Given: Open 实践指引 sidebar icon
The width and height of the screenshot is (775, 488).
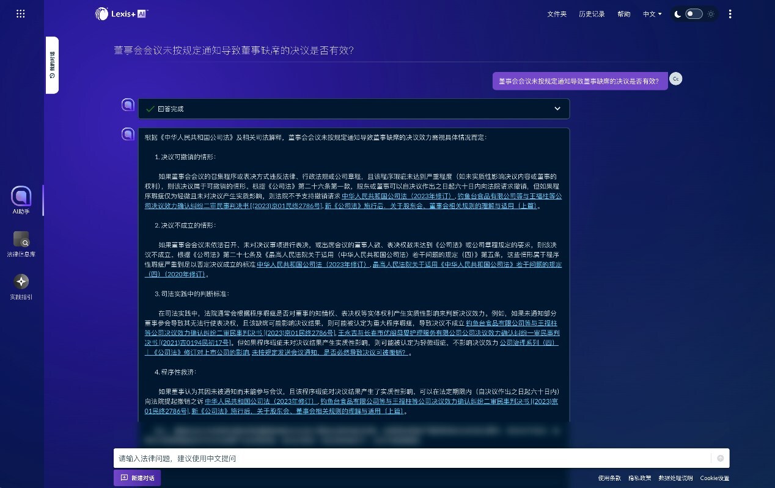Looking at the screenshot, I should pos(21,282).
